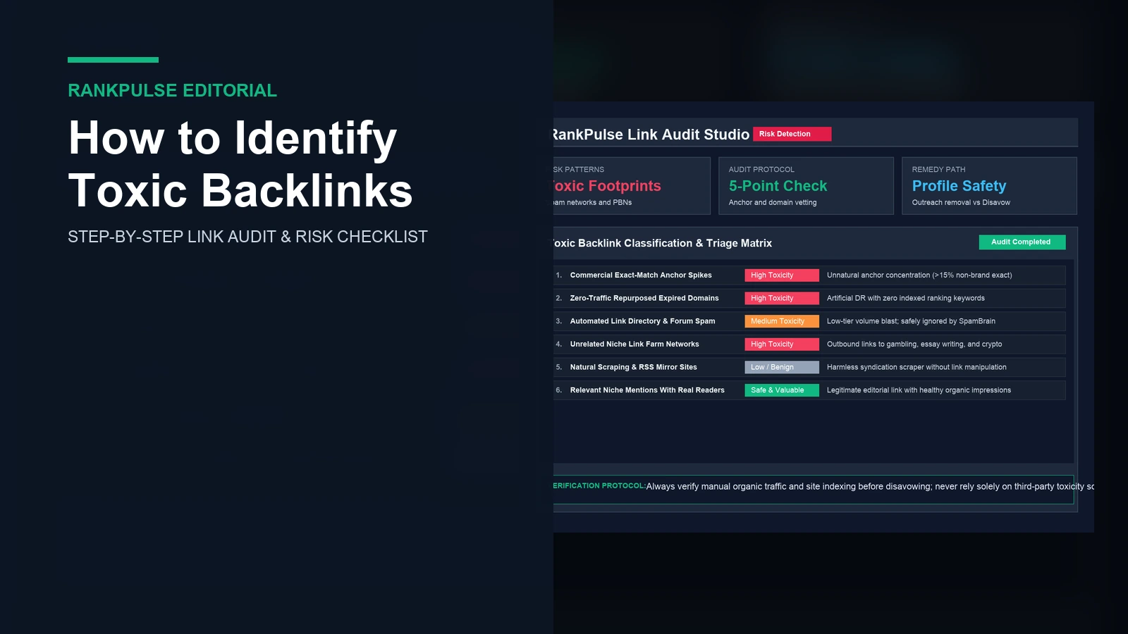Select row Natural Scraping & RSS Mirror Sites

coord(809,367)
